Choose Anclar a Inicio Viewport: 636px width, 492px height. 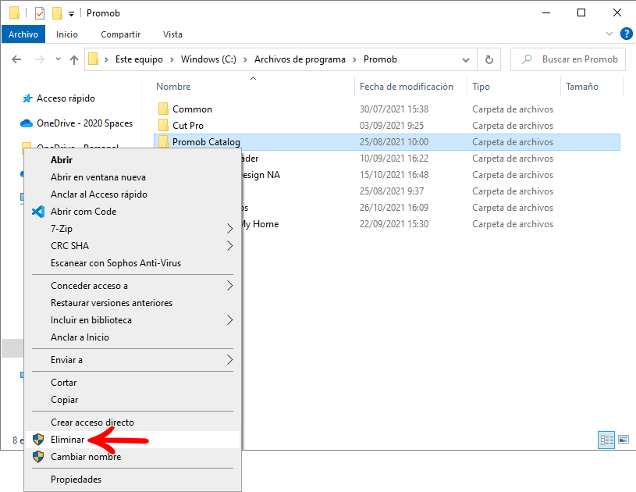point(133,337)
